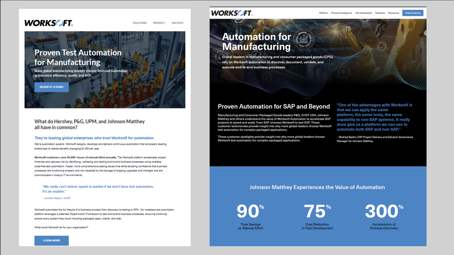Open Process Intelligence menu item
The width and height of the screenshot is (454, 255).
point(342,13)
